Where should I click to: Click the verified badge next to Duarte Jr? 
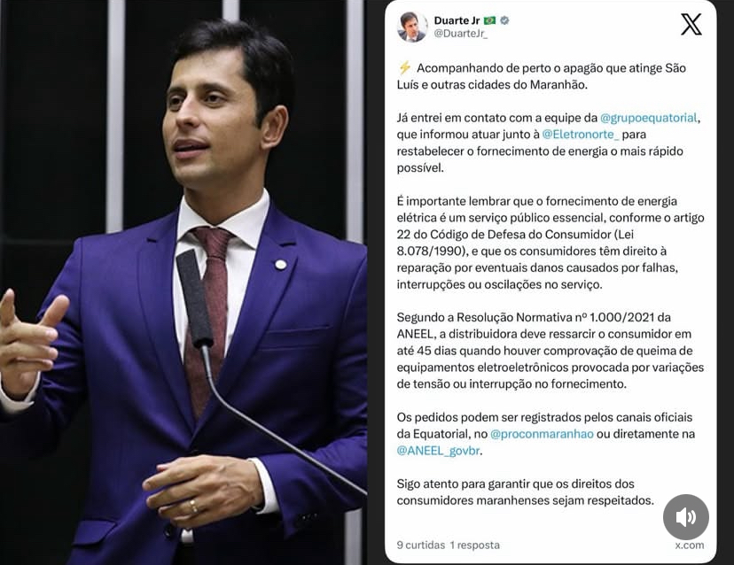tap(504, 20)
